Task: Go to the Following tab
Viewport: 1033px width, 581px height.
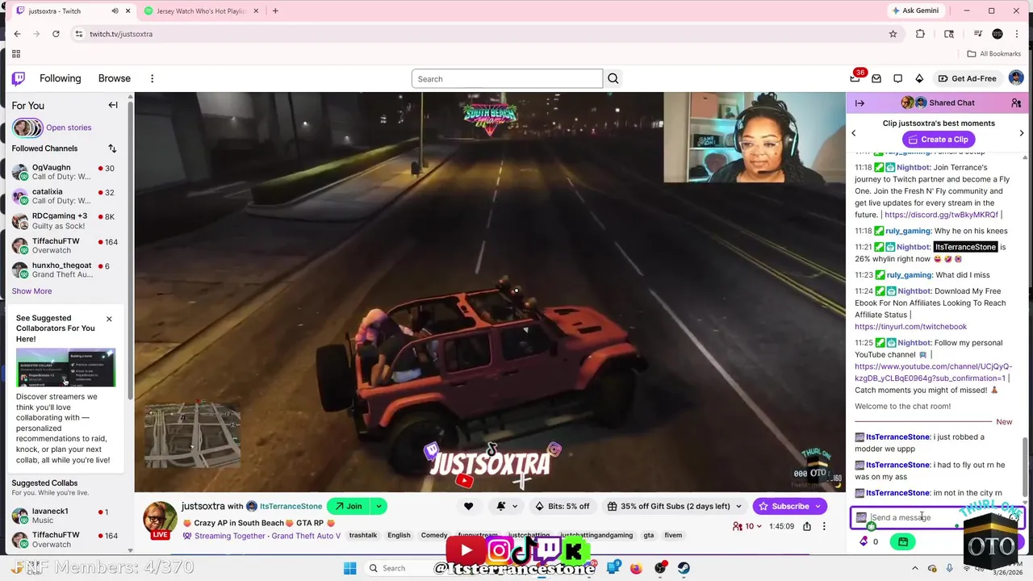Action: coord(61,78)
